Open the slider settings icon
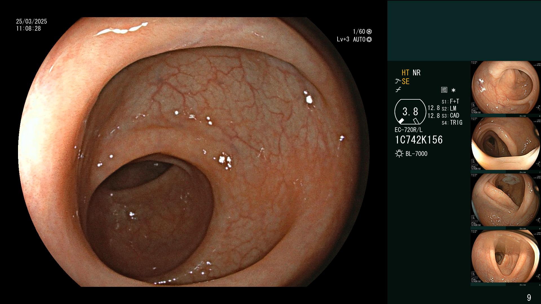541x304 pixels. (x=444, y=90)
